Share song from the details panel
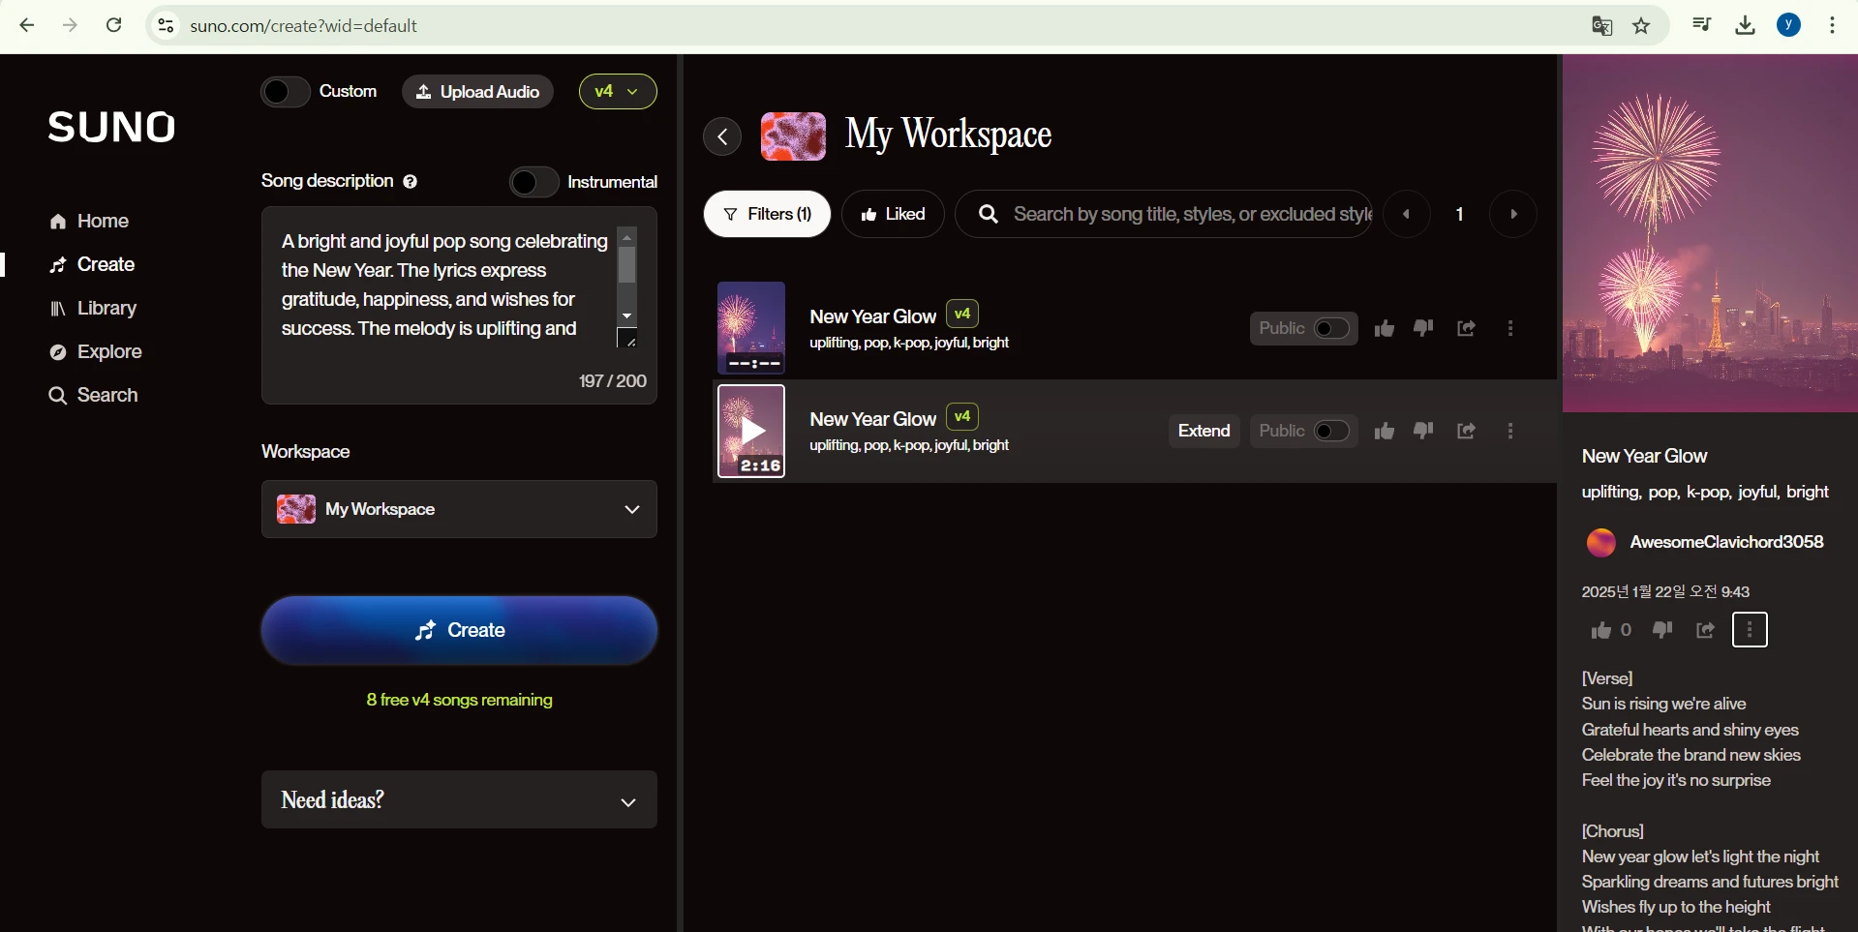The width and height of the screenshot is (1858, 932). pos(1705,630)
